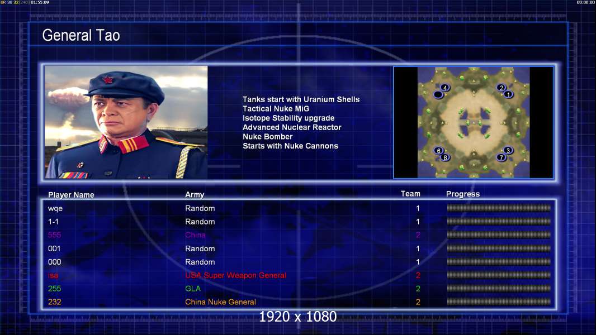Click start position marker 8 on minimap

click(x=445, y=157)
